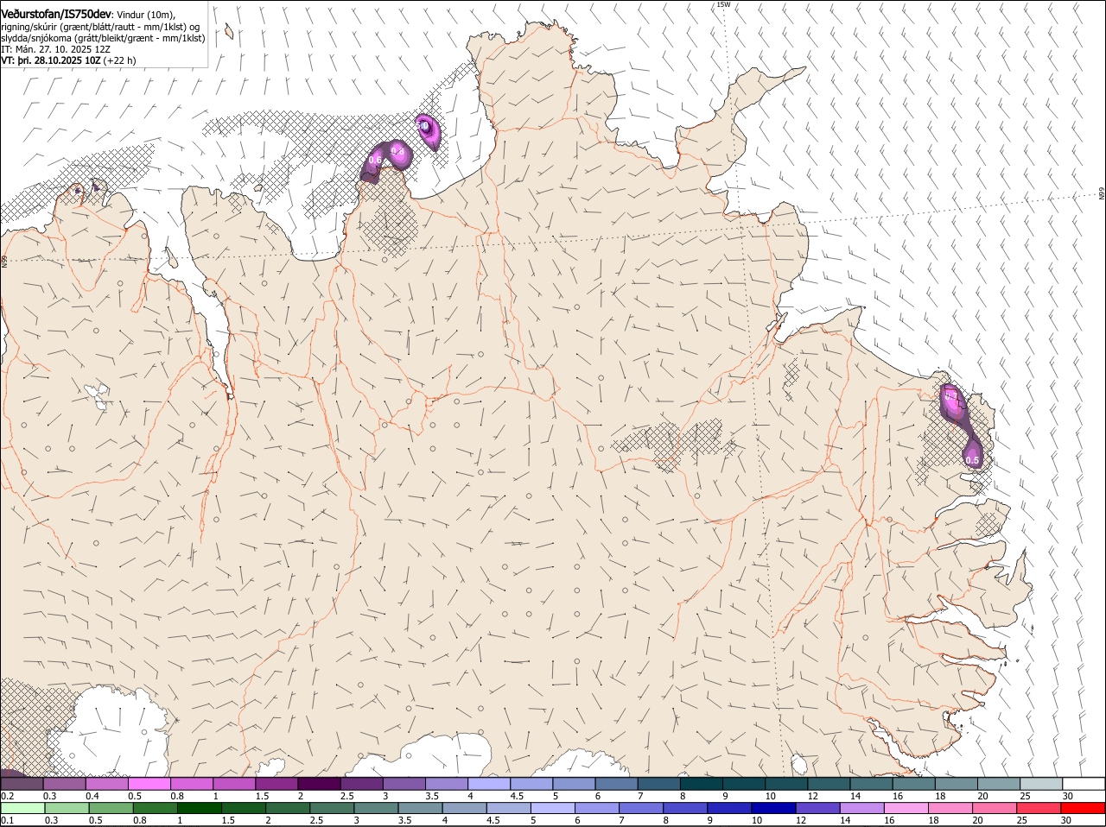Click the Veðurstofan/IS750dev map title
1106x827 pixels.
[x=56, y=14]
